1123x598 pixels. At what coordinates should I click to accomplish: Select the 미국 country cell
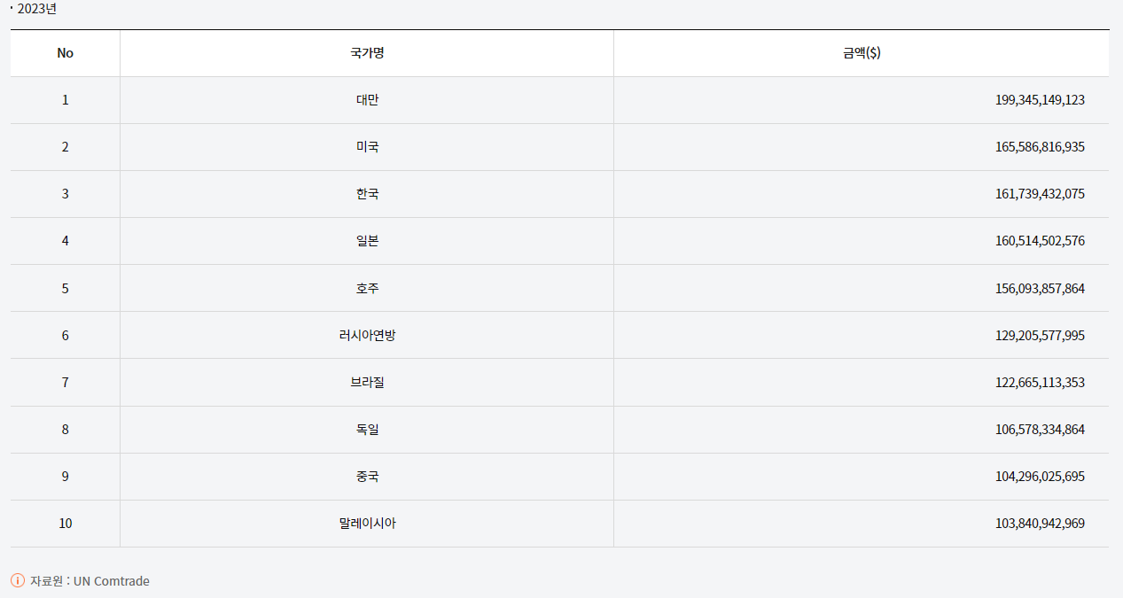(367, 147)
